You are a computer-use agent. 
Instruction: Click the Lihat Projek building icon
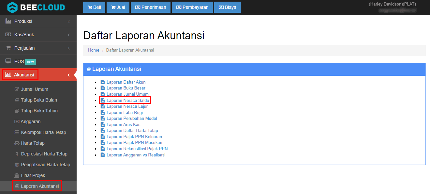(17, 175)
